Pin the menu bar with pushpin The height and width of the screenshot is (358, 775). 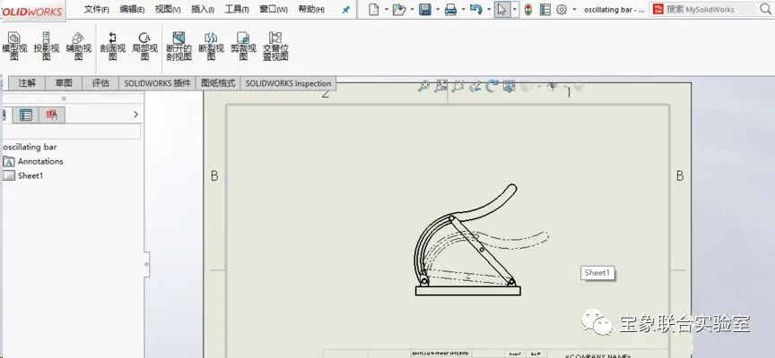(346, 9)
